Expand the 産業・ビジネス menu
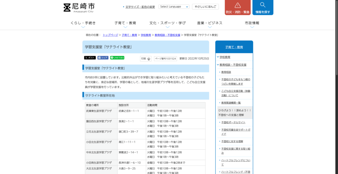Image resolution: width=338 pixels, height=174 pixels. pos(210,23)
